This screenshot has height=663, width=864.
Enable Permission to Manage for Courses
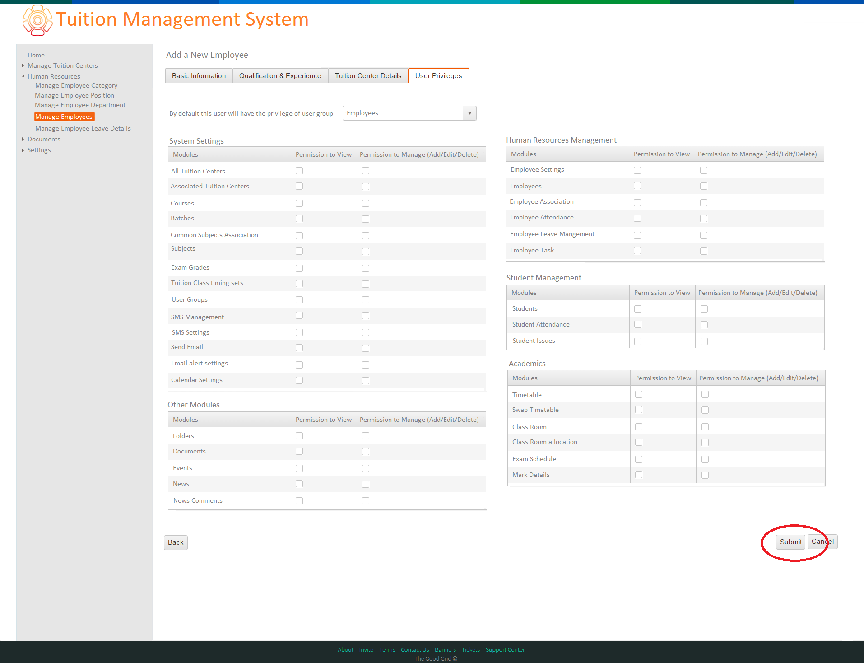[x=366, y=203]
